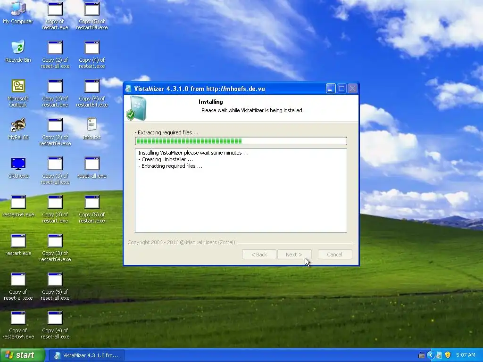Click the installer tray icon beside shield
483x362 pixels.
pyautogui.click(x=439, y=355)
